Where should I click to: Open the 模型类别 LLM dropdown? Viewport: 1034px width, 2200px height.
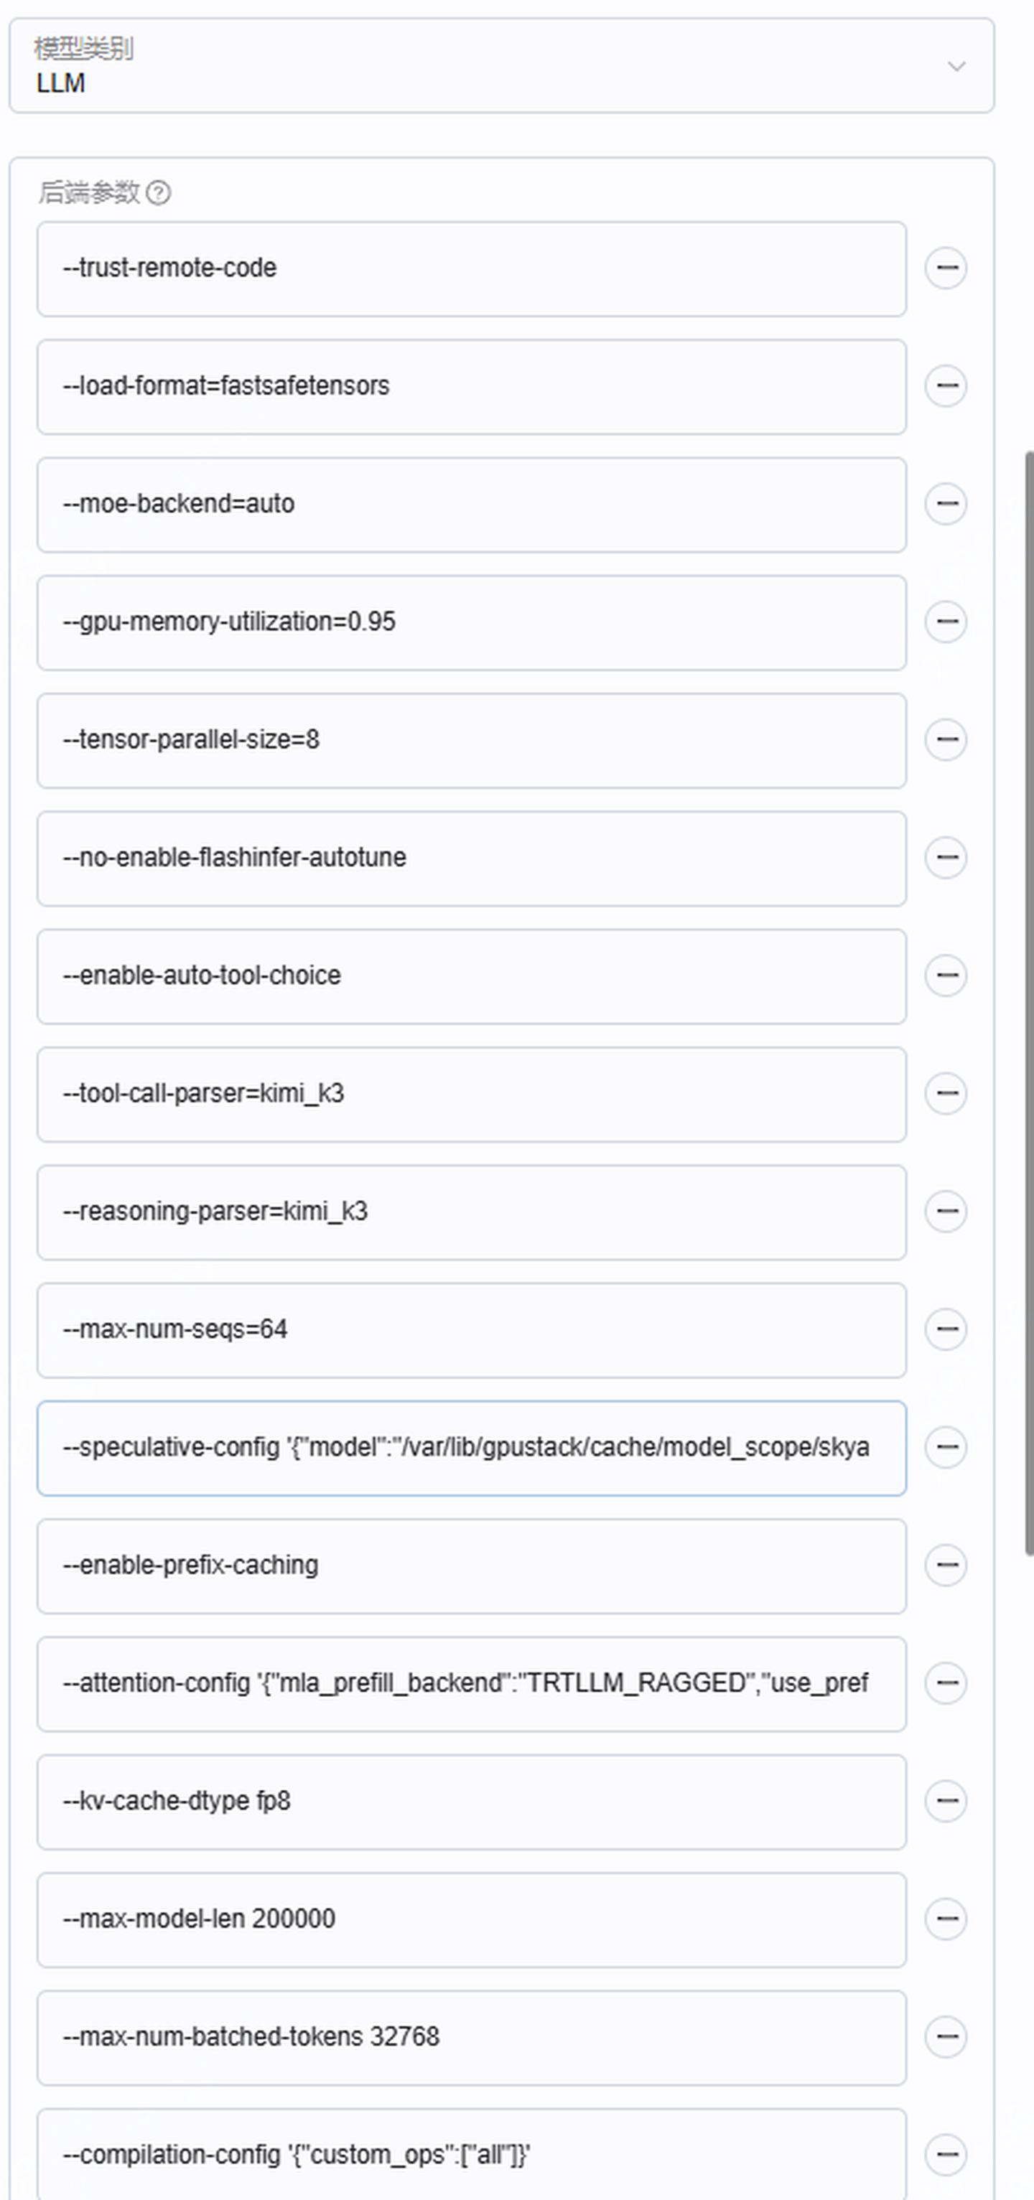(502, 66)
